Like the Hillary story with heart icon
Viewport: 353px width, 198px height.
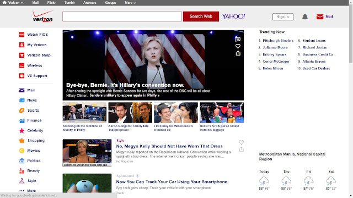(x=238, y=46)
